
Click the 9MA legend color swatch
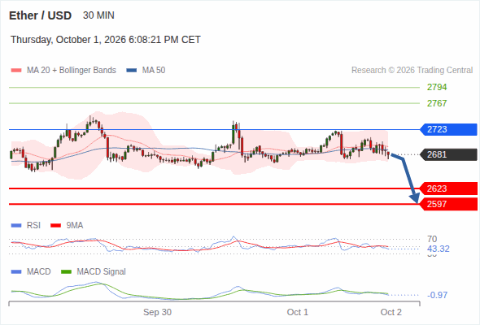click(x=55, y=226)
